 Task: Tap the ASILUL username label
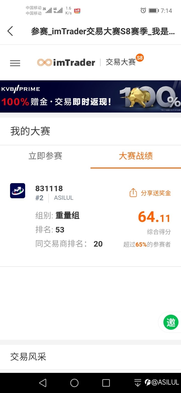tap(64, 198)
